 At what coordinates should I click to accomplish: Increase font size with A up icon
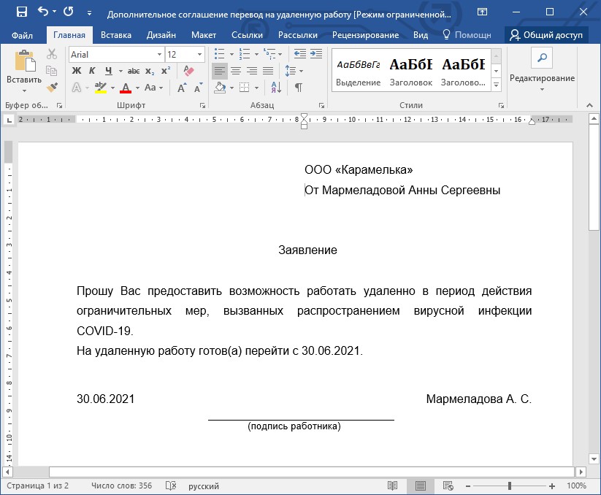[x=182, y=88]
